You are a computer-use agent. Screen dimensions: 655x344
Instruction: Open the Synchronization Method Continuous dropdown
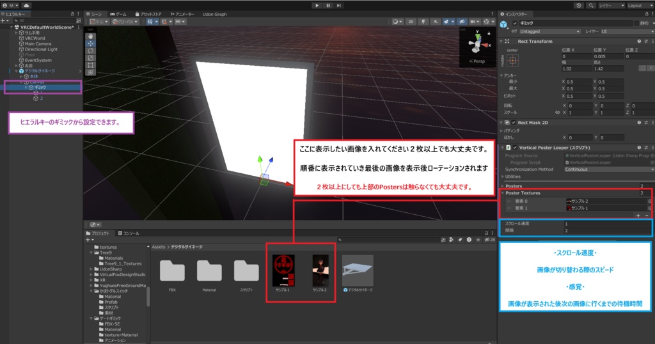pos(609,169)
